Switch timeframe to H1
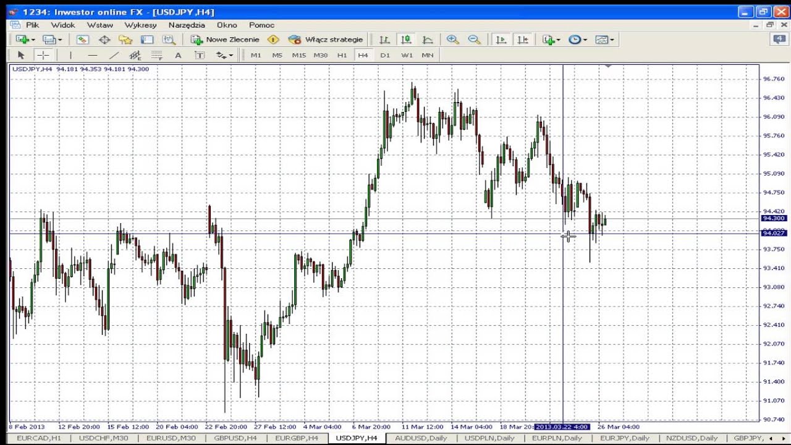Viewport: 791px width, 445px height. coord(342,55)
